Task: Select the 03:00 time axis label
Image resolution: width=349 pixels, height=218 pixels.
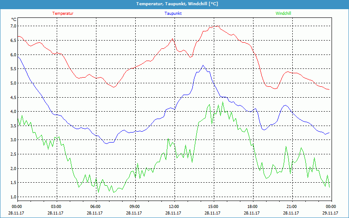Action: coord(56,206)
